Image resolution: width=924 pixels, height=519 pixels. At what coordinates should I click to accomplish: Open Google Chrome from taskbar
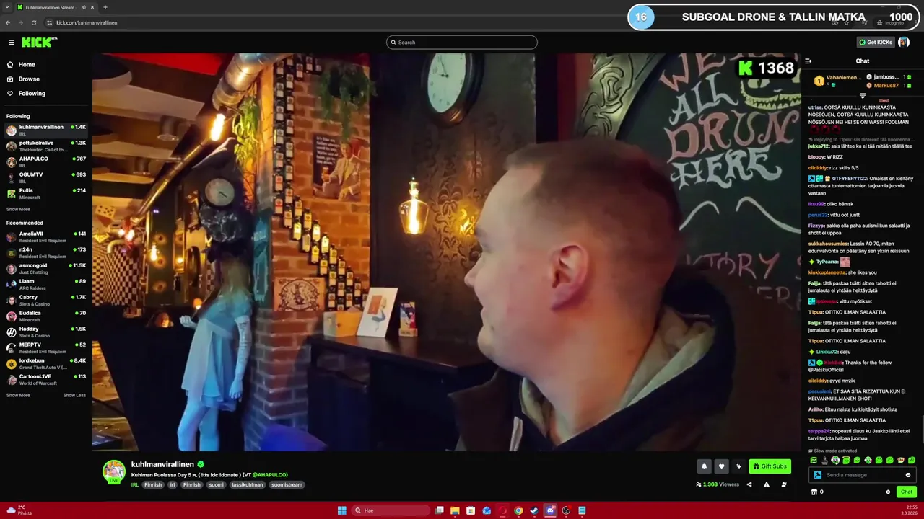tap(518, 510)
